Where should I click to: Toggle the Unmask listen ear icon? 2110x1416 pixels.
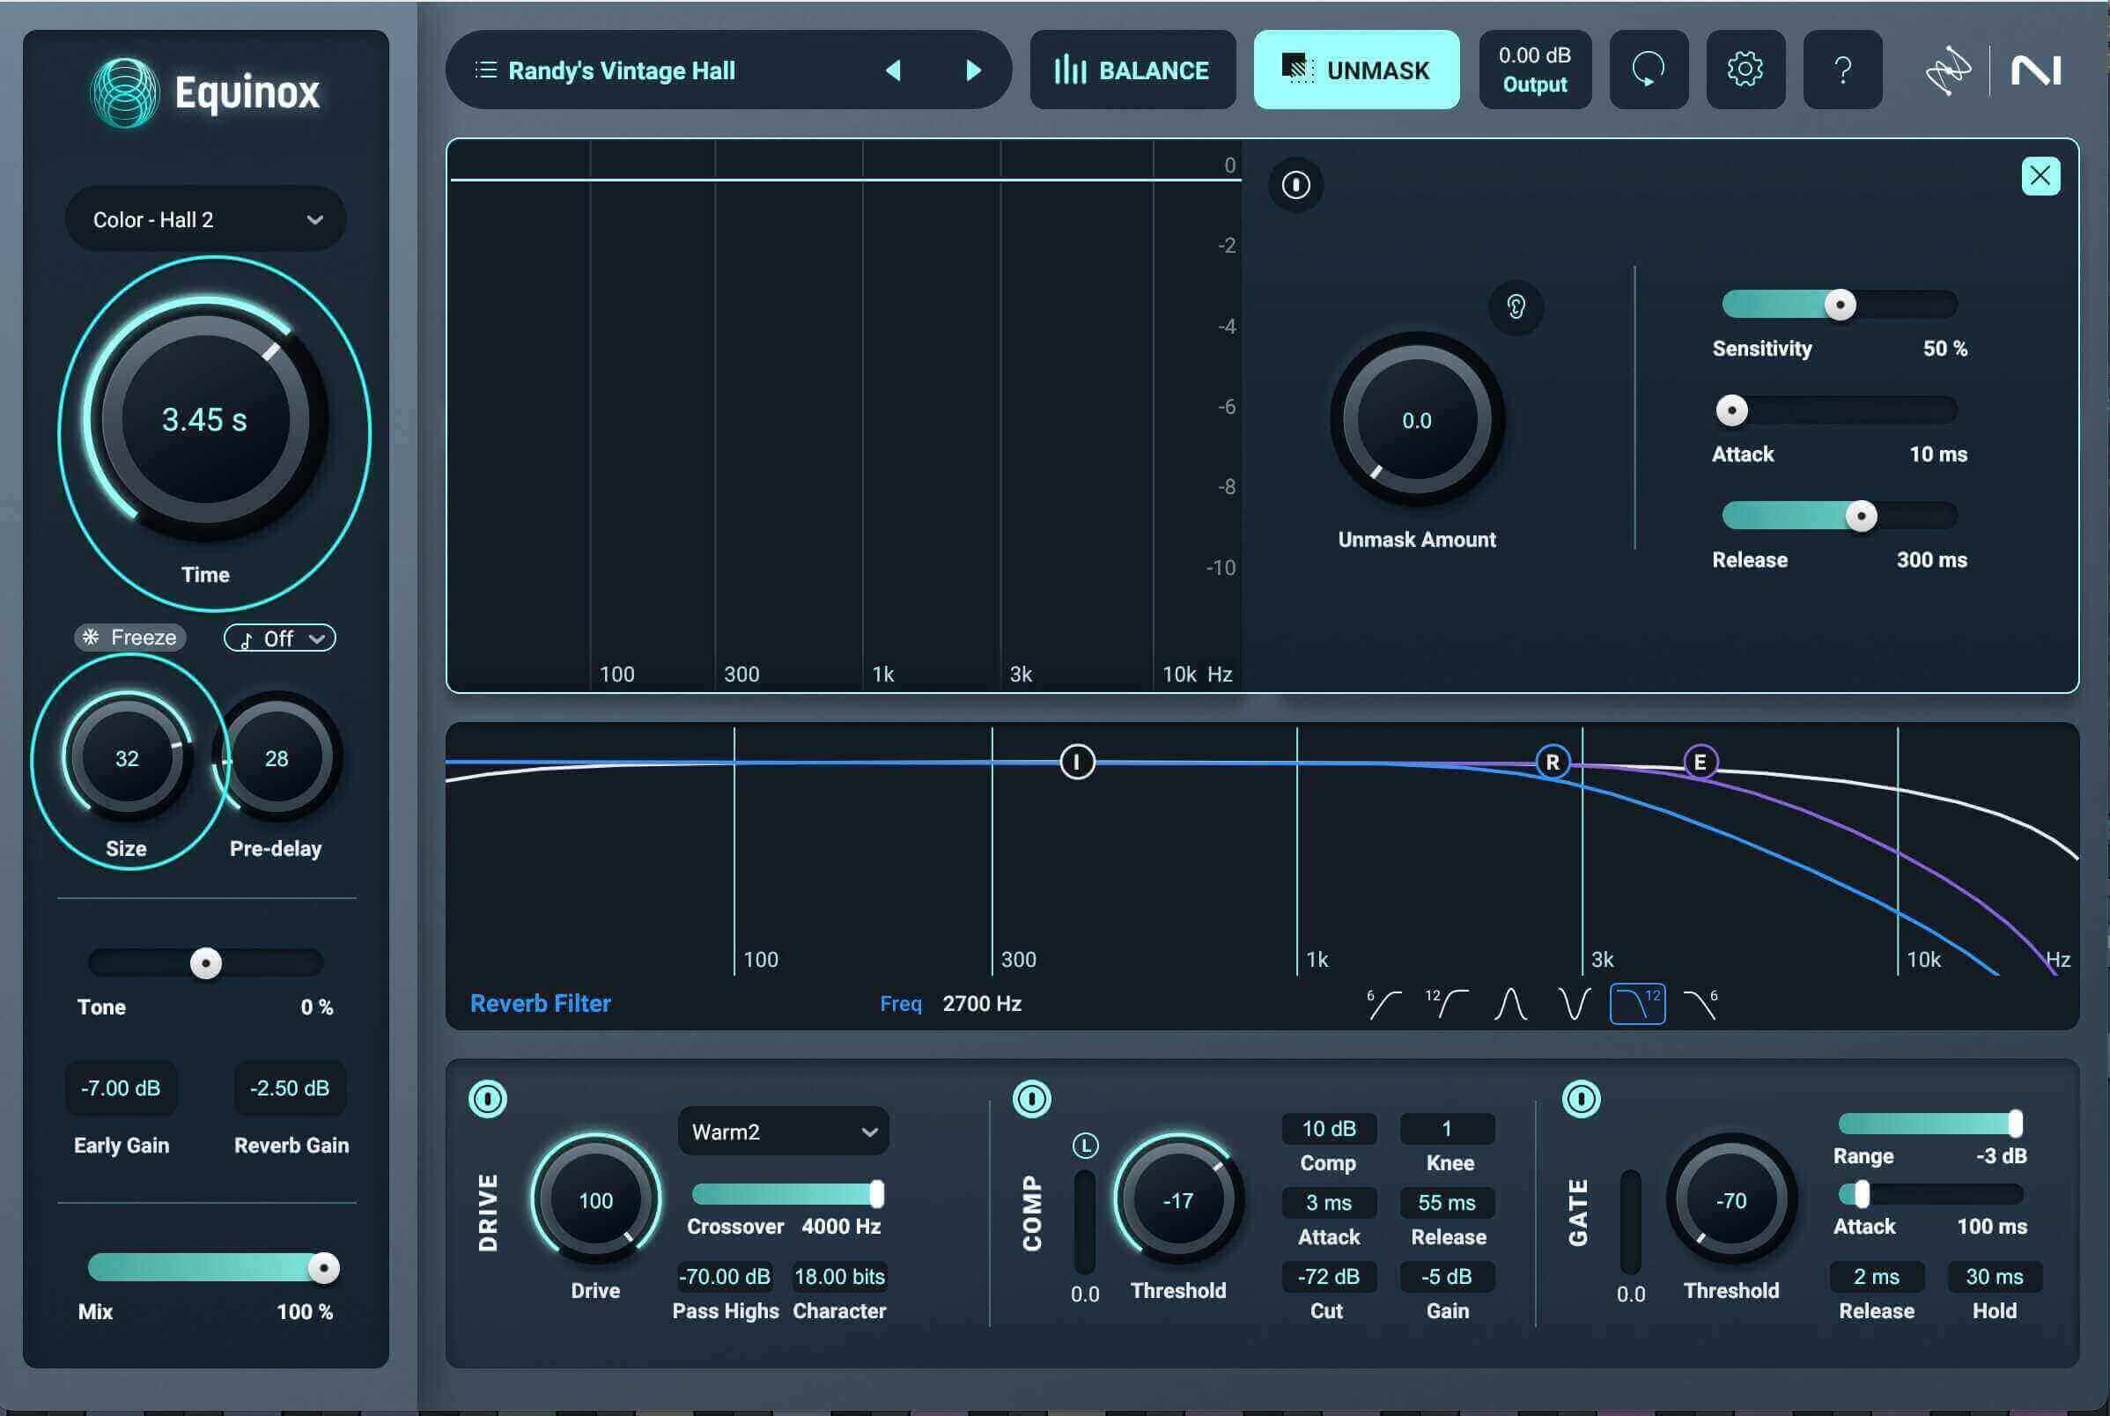coord(1516,307)
